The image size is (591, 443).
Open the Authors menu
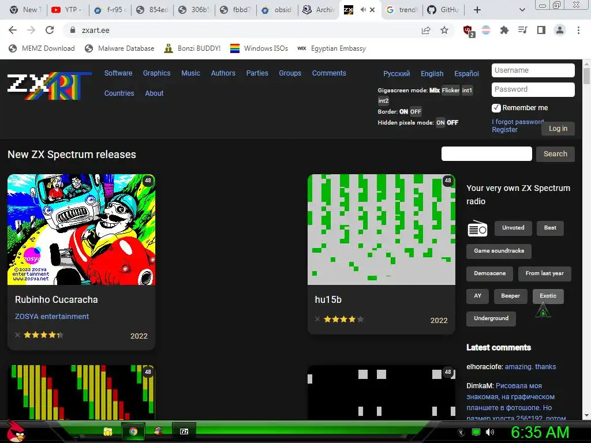223,73
